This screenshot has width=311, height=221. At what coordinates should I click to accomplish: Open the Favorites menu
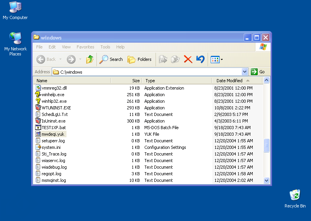point(85,47)
